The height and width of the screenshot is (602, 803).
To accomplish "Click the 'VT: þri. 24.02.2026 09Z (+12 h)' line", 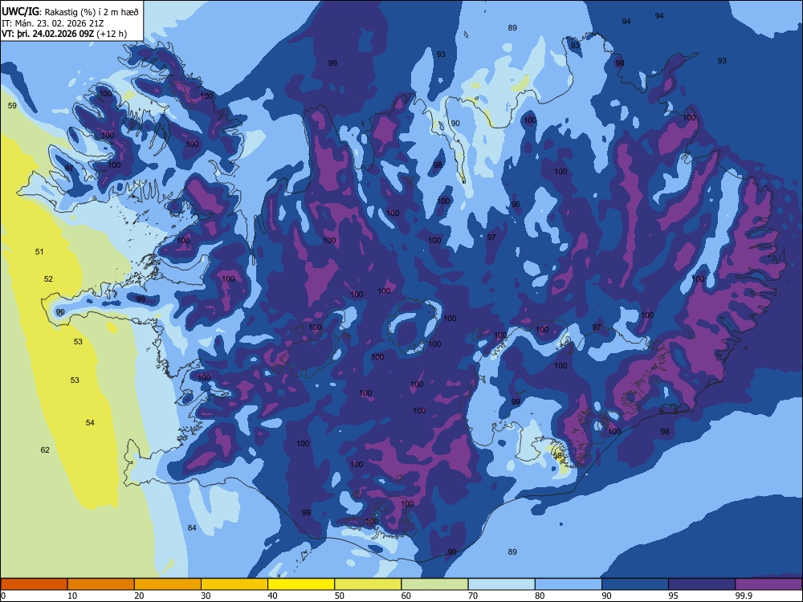I will [x=64, y=34].
